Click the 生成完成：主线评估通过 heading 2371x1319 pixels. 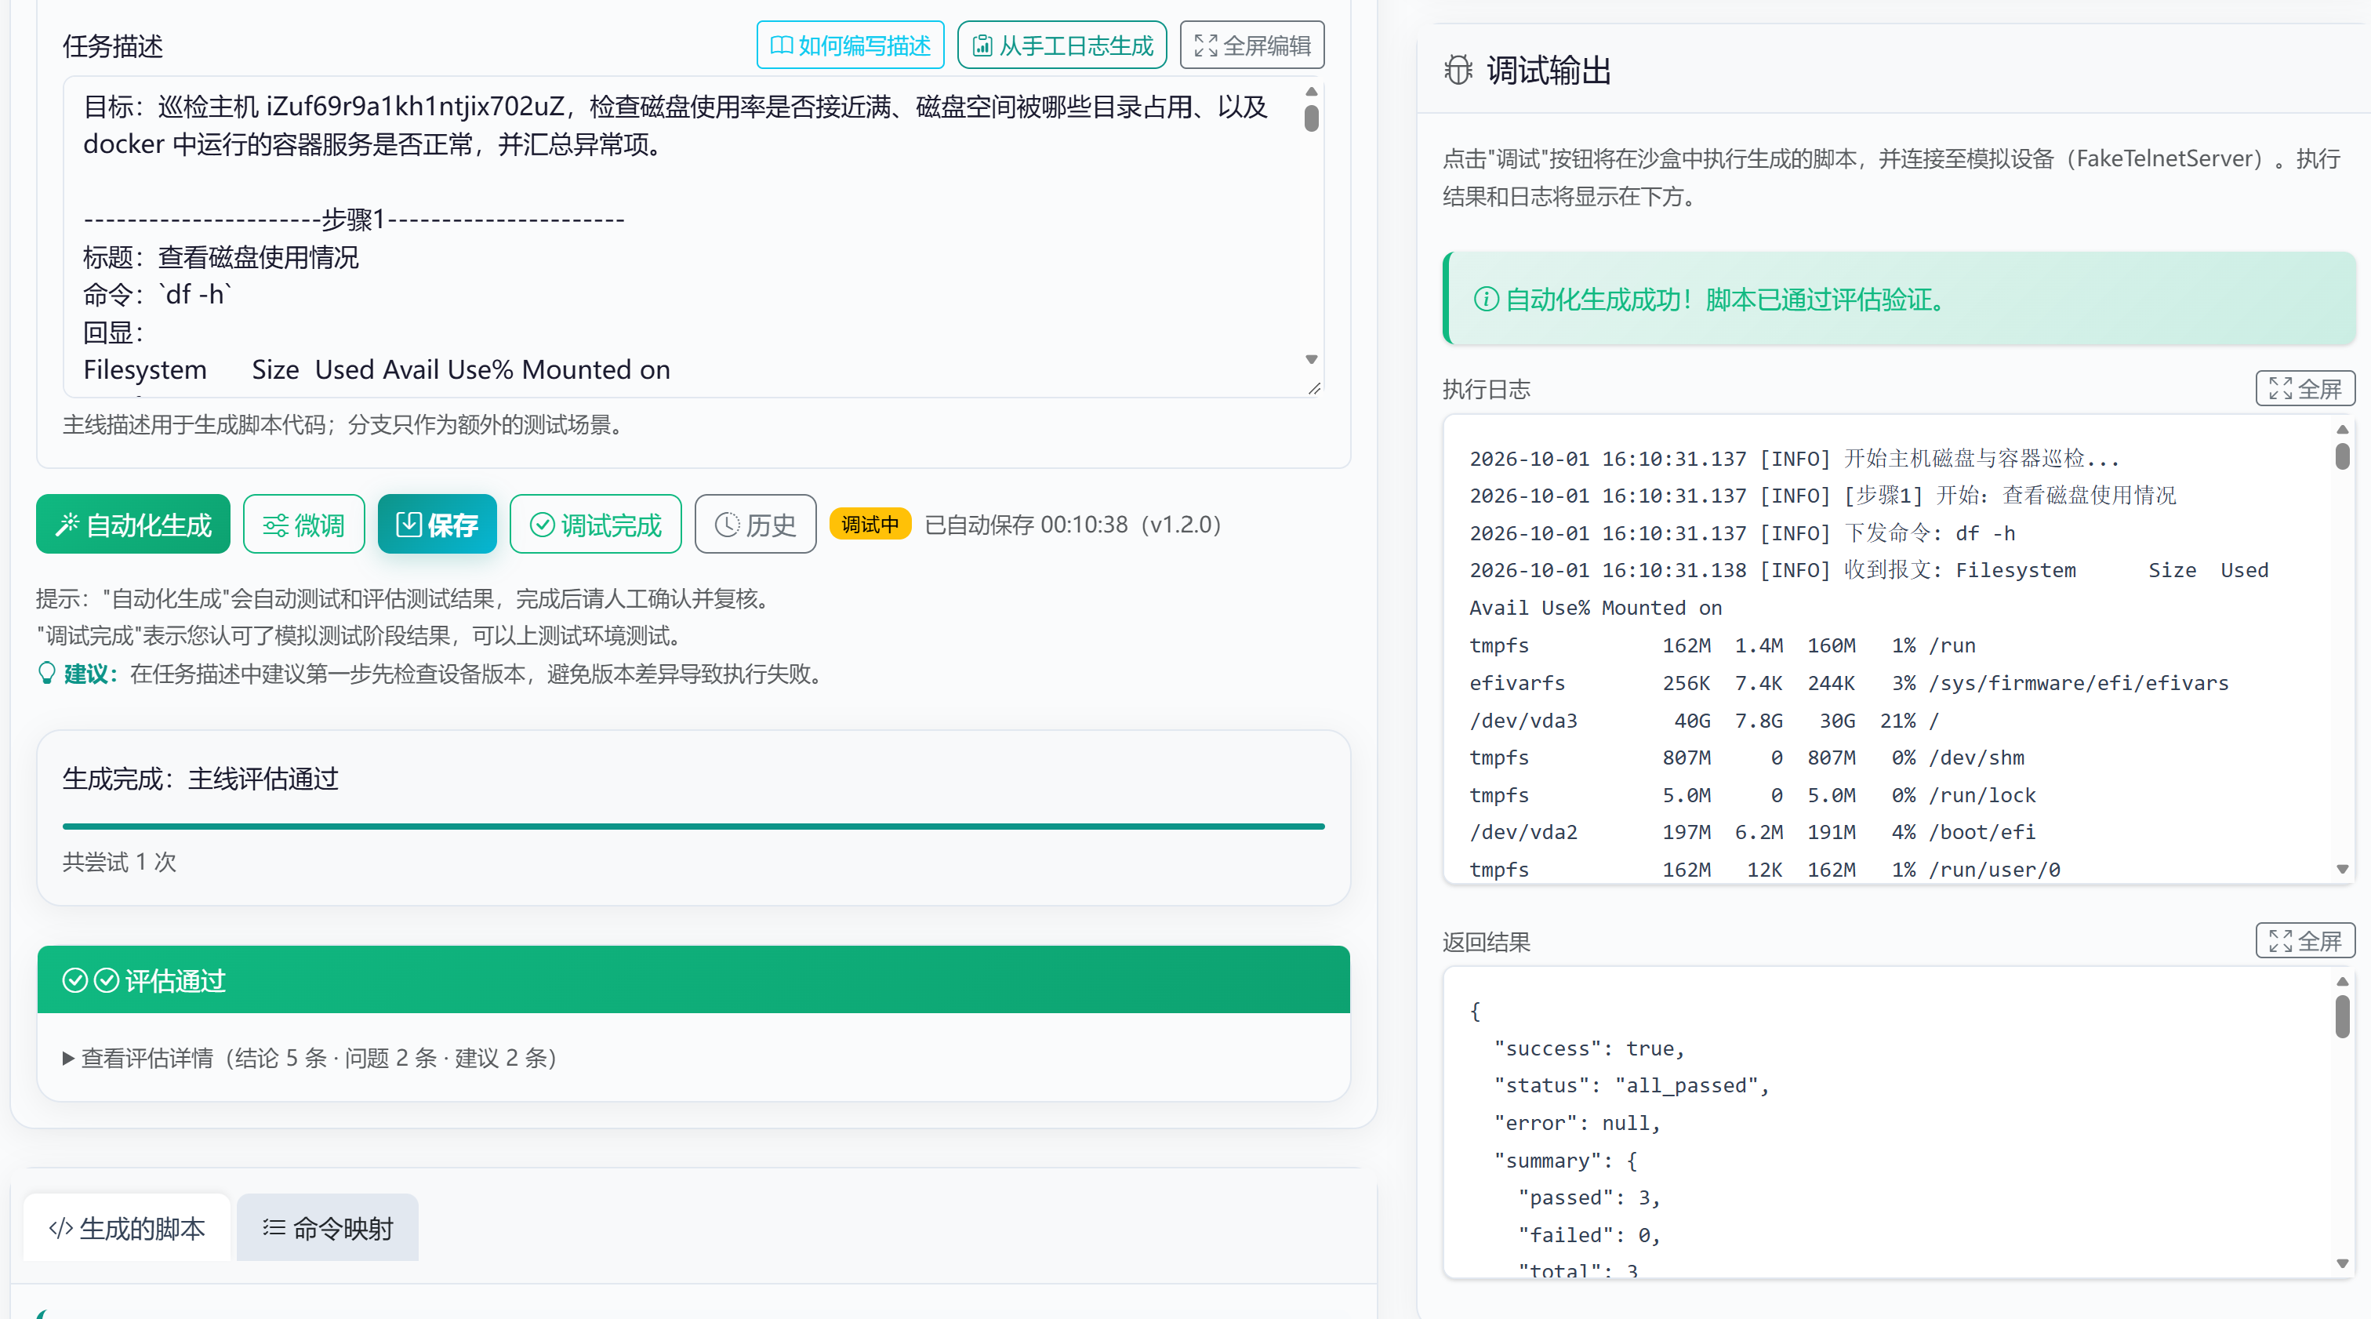(201, 779)
